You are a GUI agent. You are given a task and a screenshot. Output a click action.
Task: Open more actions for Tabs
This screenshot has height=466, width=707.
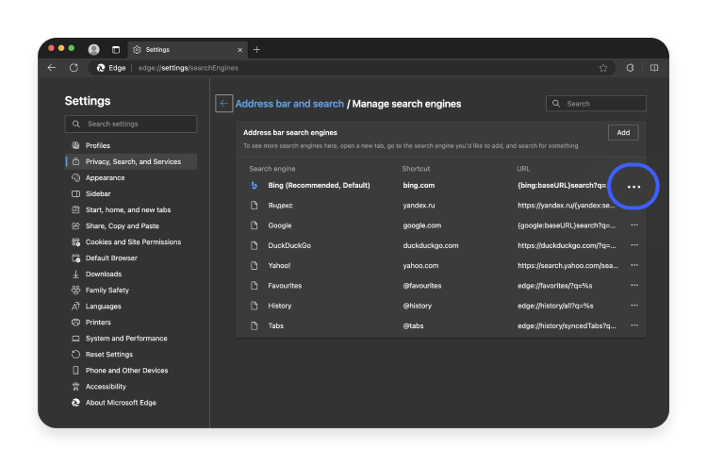click(x=634, y=325)
